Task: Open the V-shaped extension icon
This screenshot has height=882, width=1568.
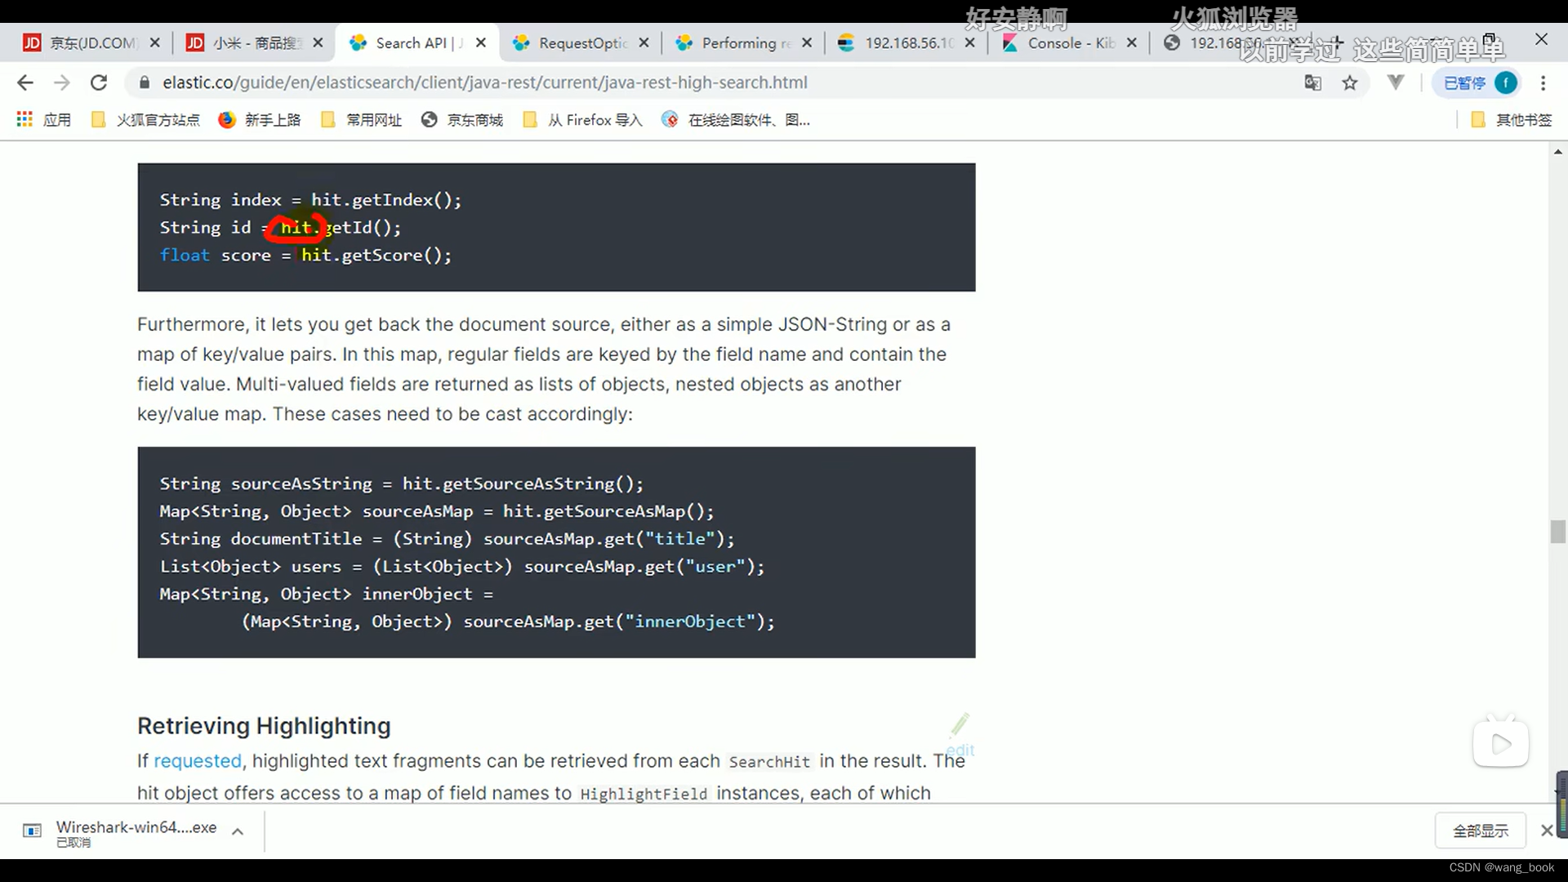Action: click(x=1396, y=82)
